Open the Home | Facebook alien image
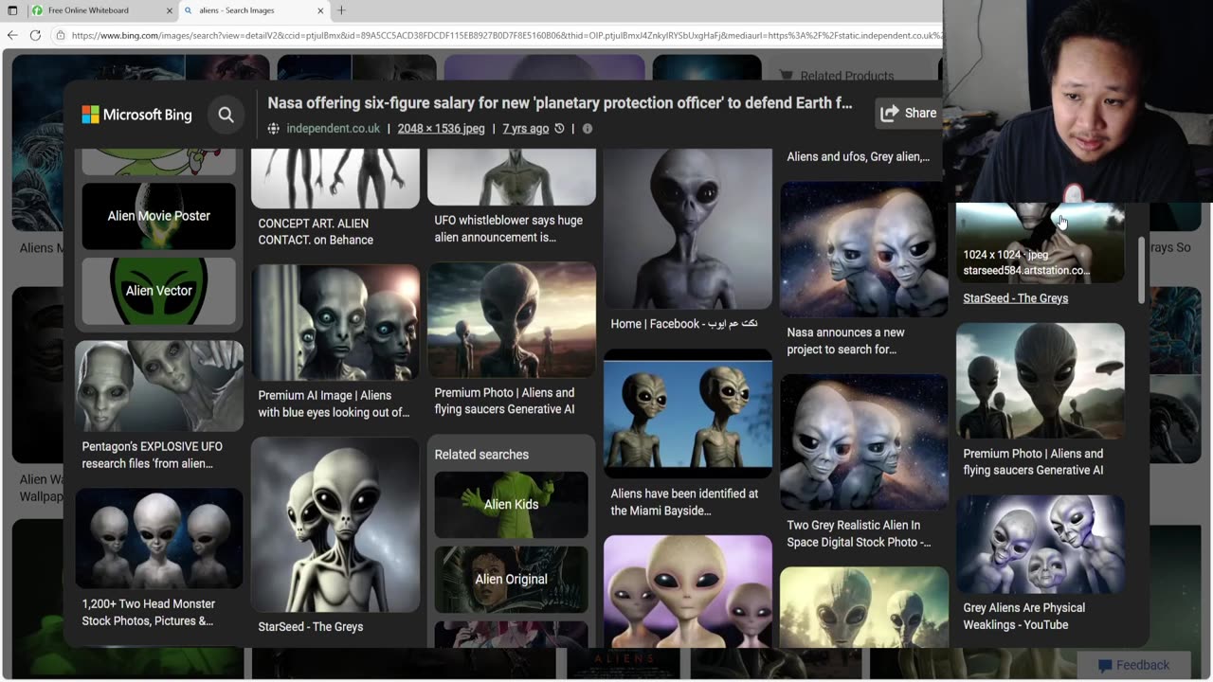This screenshot has width=1213, height=682. coord(687,229)
